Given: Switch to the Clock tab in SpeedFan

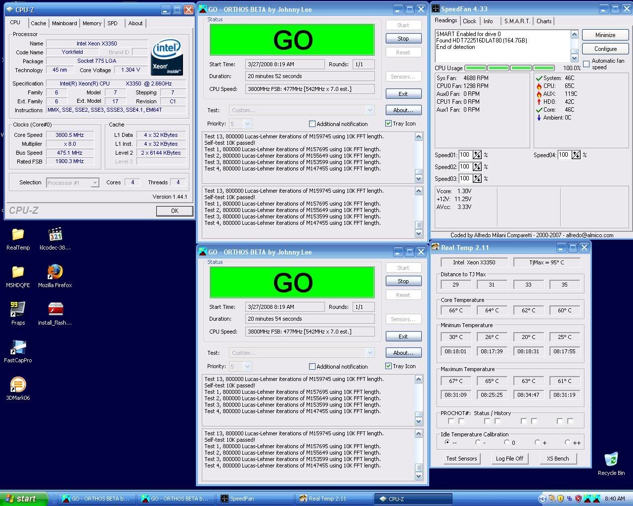Looking at the screenshot, I should pos(469,21).
